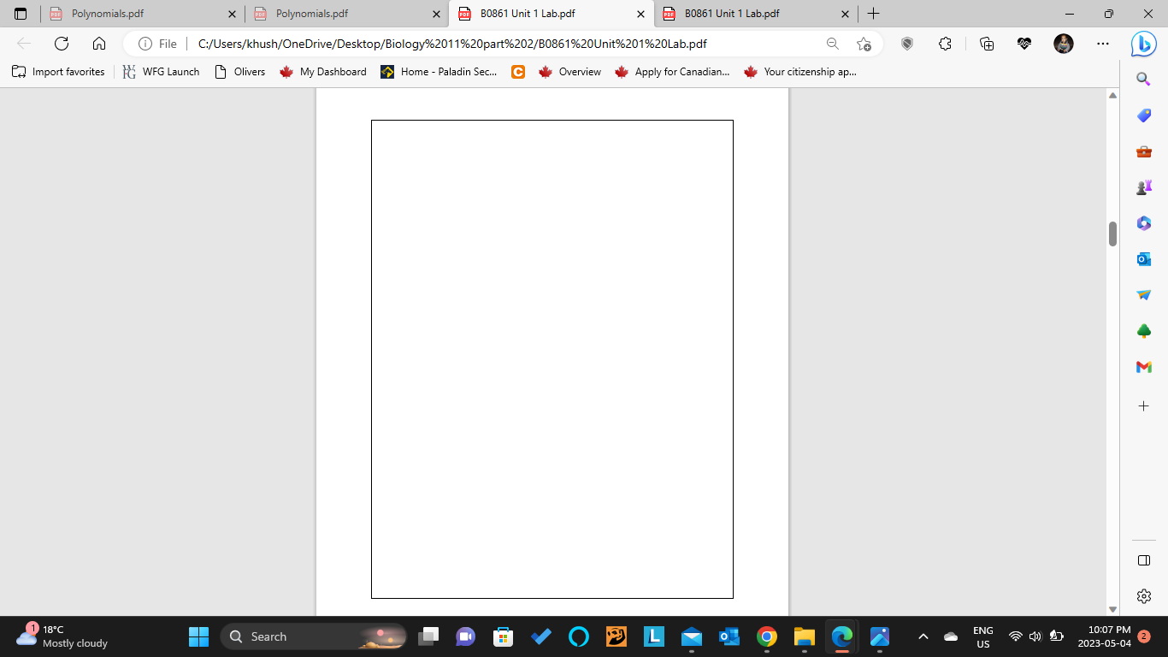Open the user profile avatar

point(1063,44)
